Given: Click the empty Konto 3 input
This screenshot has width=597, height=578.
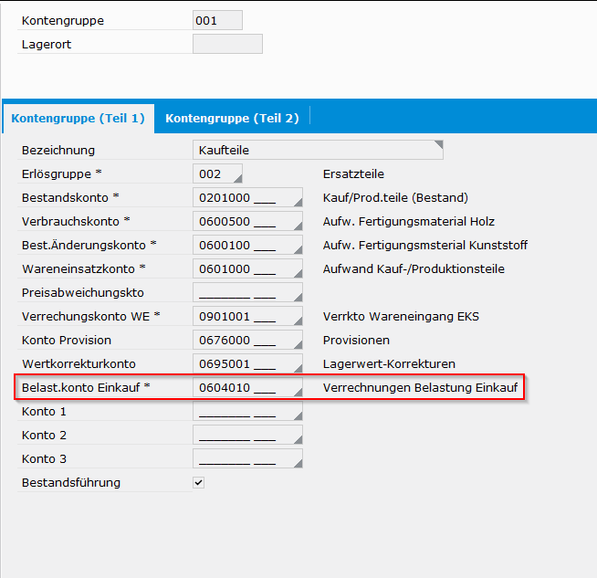Looking at the screenshot, I should (247, 458).
